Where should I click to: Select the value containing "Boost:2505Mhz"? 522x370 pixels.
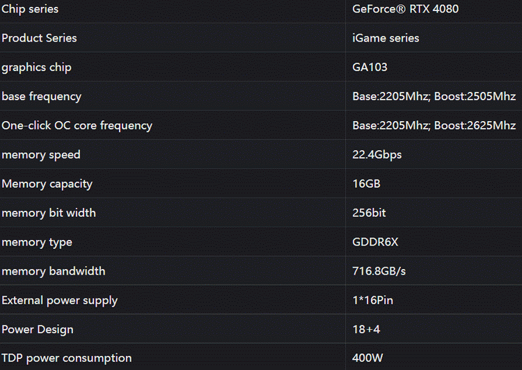click(x=434, y=97)
